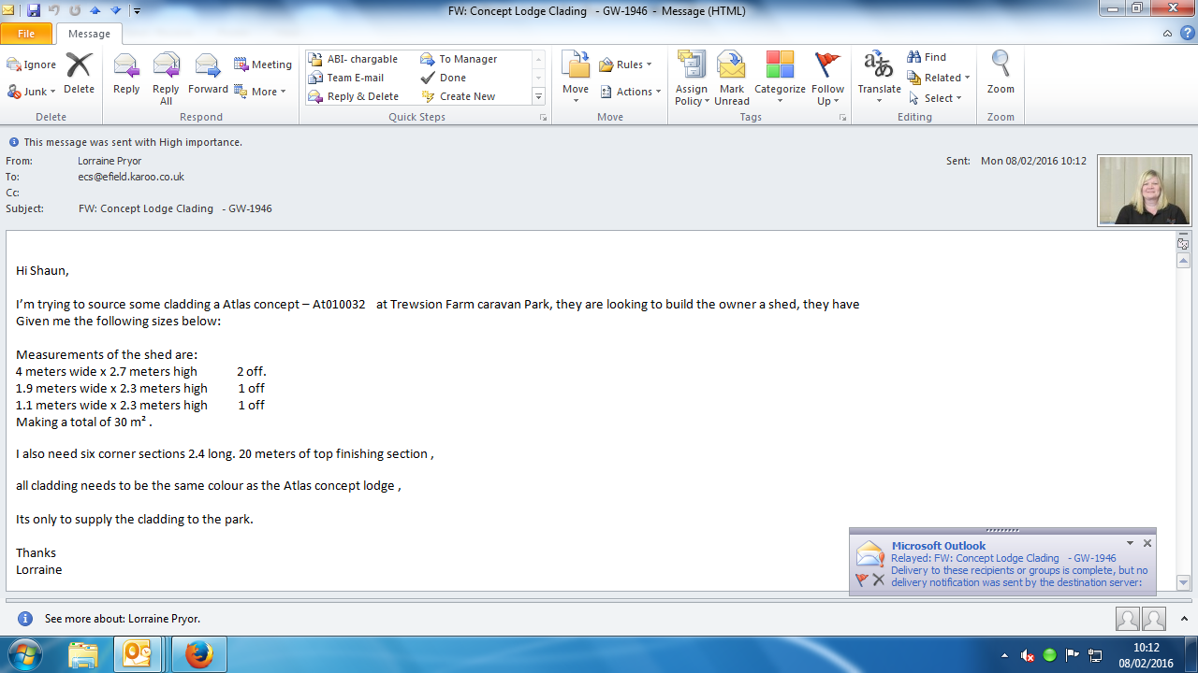Open the Zoom dialog
Viewport: 1198px width, 673px height.
(1001, 74)
